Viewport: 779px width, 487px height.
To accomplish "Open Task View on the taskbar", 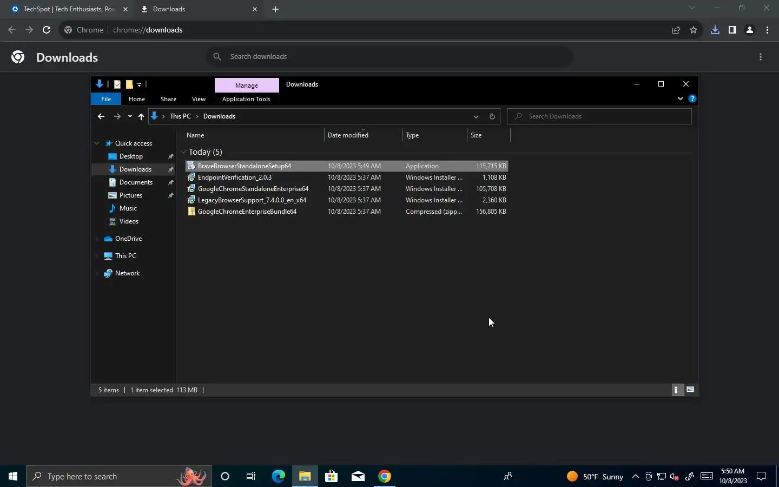I will point(251,476).
